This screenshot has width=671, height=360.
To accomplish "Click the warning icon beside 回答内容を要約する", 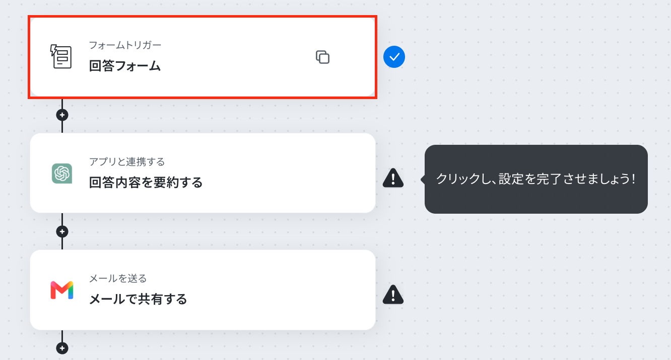I will point(393,177).
